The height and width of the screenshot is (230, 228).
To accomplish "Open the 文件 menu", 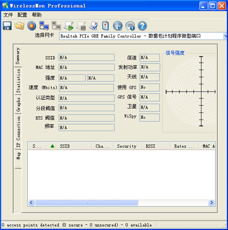I will [x=8, y=15].
